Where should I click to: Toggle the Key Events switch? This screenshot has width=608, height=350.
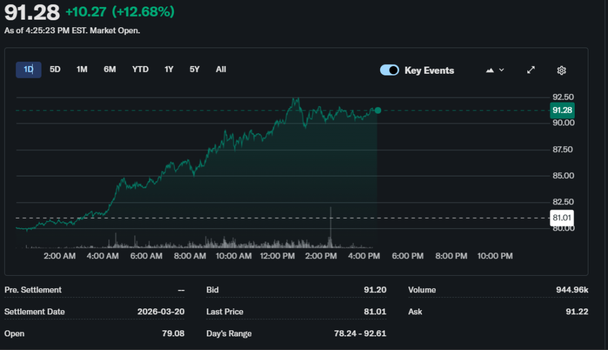coord(389,70)
